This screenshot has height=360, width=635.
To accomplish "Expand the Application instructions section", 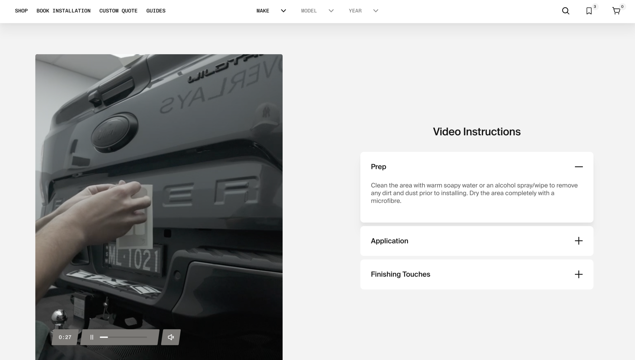I will tap(389, 241).
